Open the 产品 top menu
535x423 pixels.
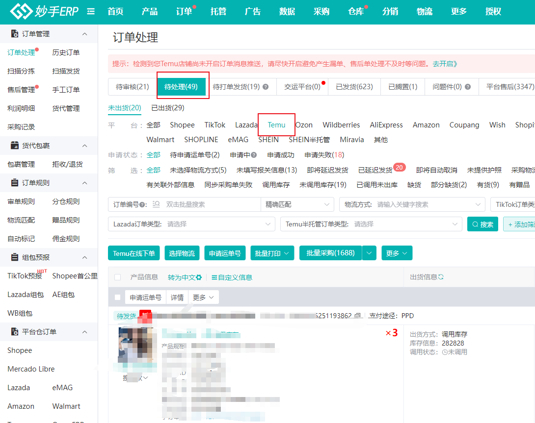point(149,12)
